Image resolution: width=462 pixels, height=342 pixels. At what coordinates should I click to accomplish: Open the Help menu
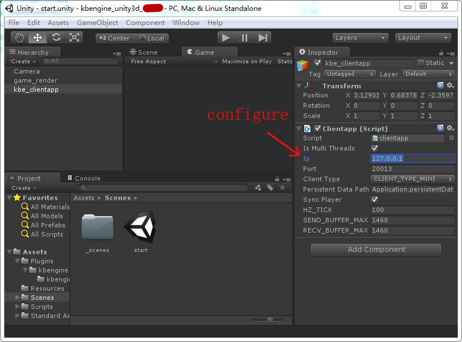tap(215, 23)
